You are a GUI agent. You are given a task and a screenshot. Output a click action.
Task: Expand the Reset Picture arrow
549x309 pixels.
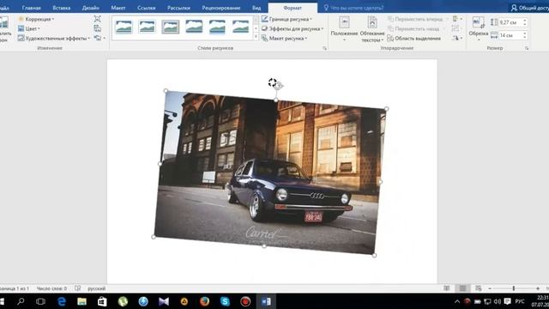tap(105, 38)
